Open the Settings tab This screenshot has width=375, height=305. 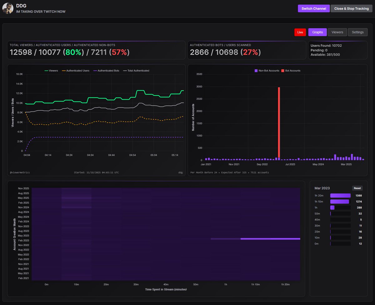point(357,32)
